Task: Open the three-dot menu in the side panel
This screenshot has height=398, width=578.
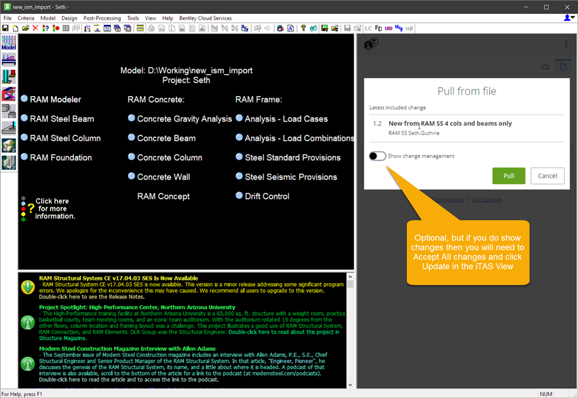Action: (x=566, y=44)
